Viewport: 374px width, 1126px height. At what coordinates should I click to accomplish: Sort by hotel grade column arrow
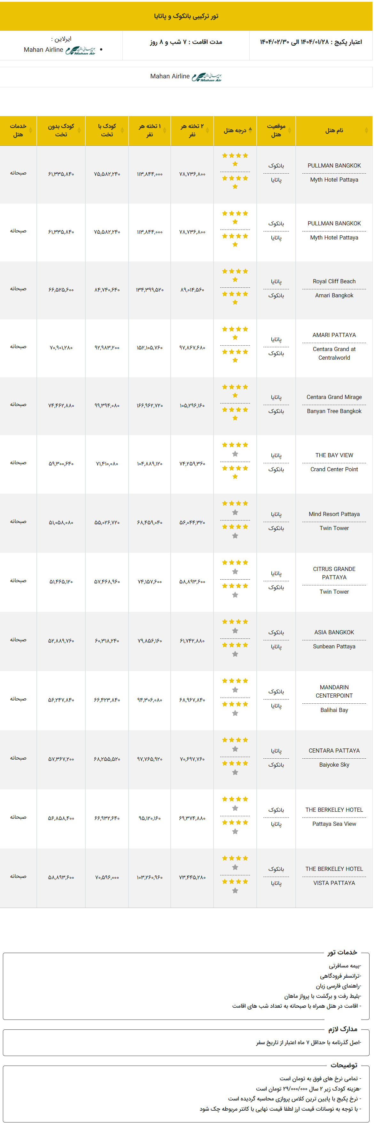click(250, 130)
